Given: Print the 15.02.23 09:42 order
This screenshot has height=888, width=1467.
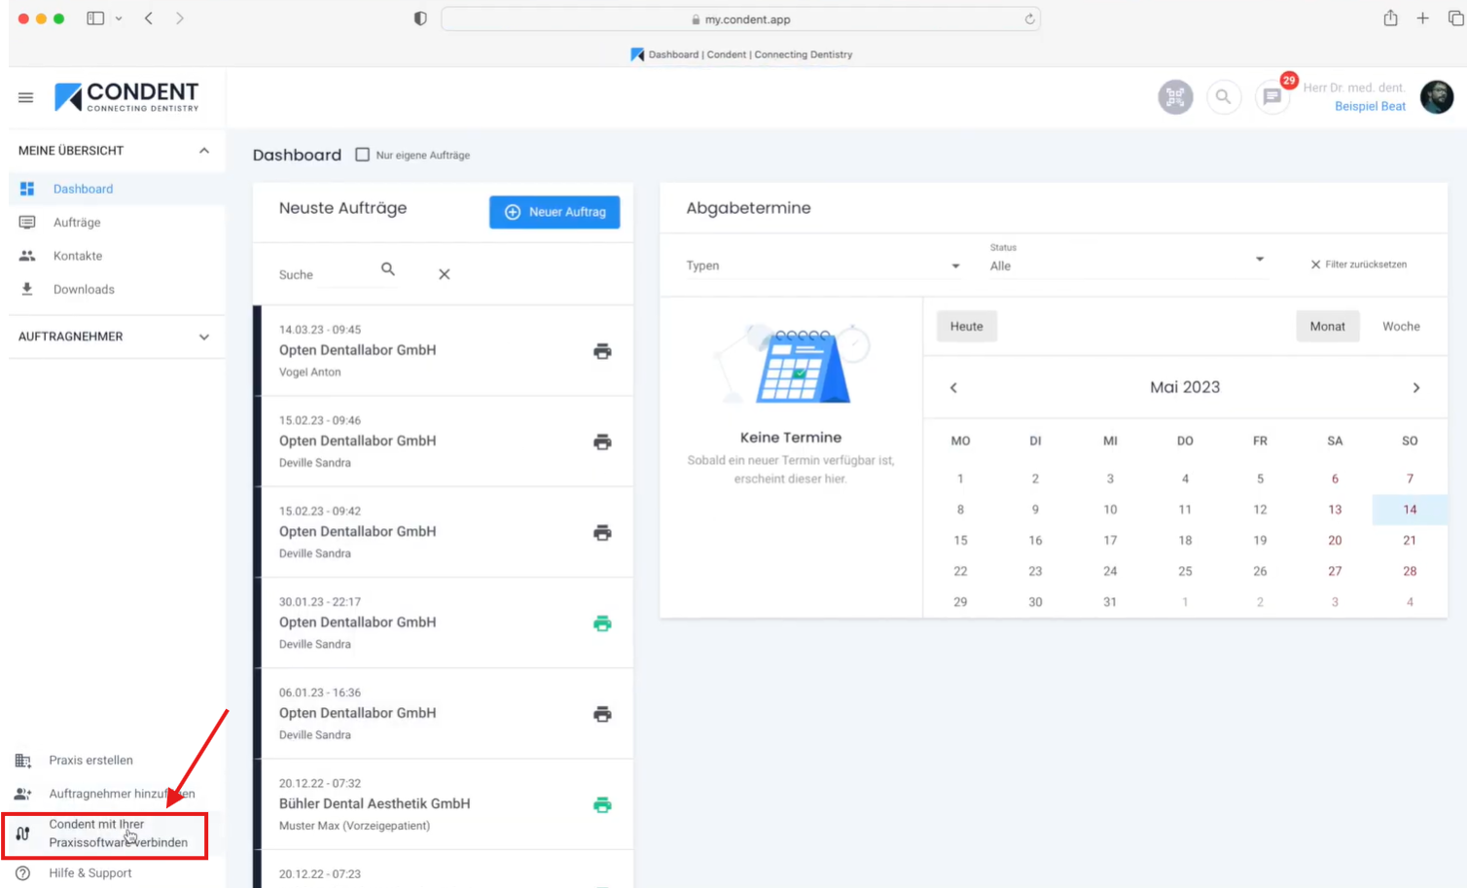Looking at the screenshot, I should pos(602,533).
